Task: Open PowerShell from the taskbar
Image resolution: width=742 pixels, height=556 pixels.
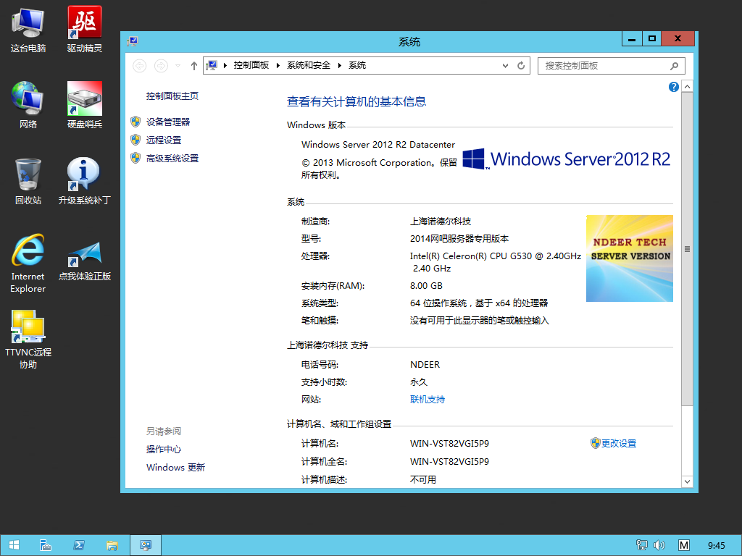Action: 78,545
